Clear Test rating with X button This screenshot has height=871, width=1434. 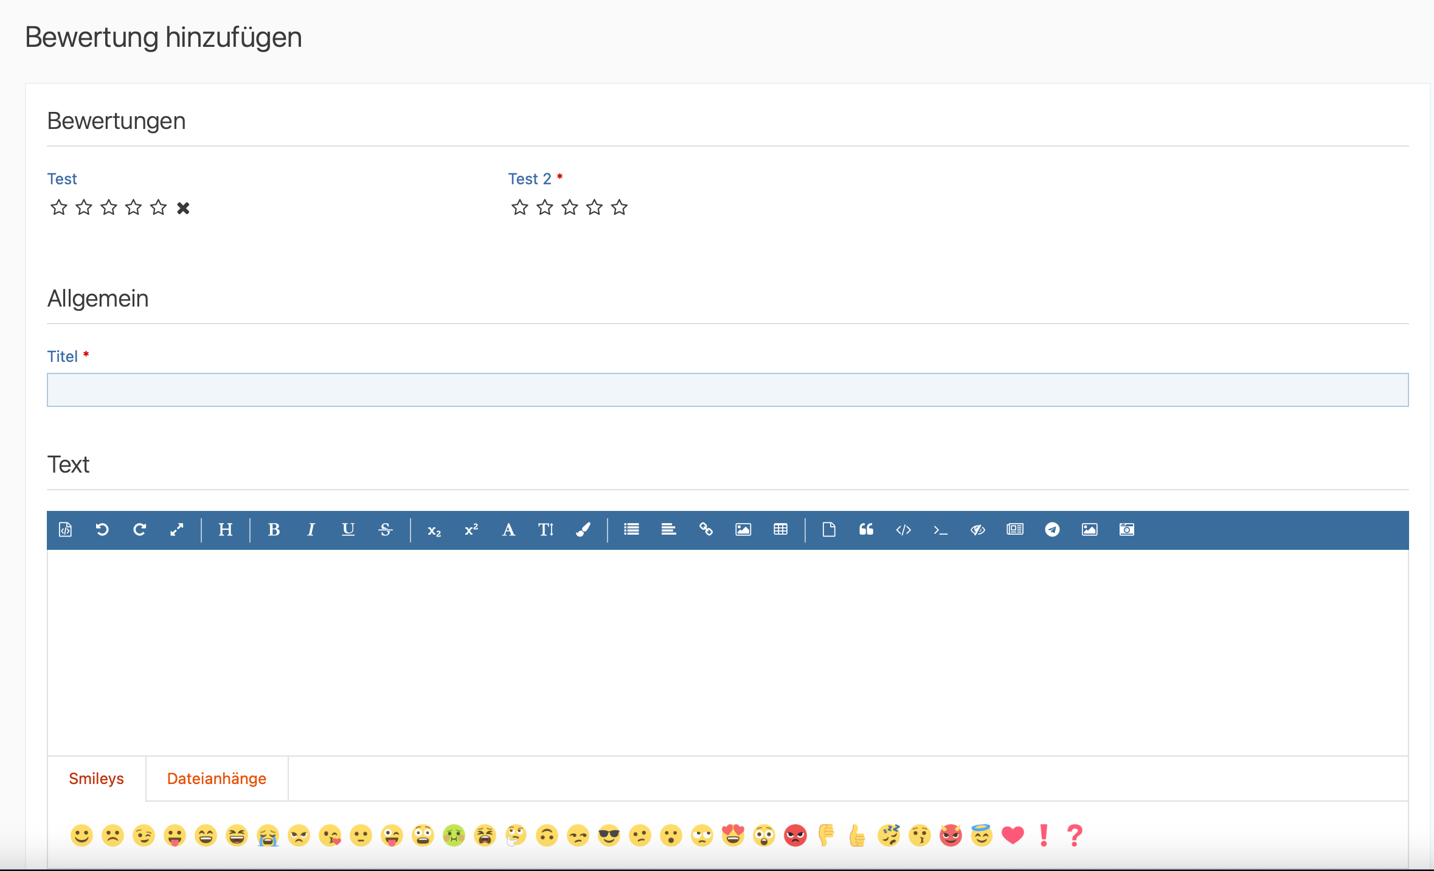pyautogui.click(x=183, y=208)
